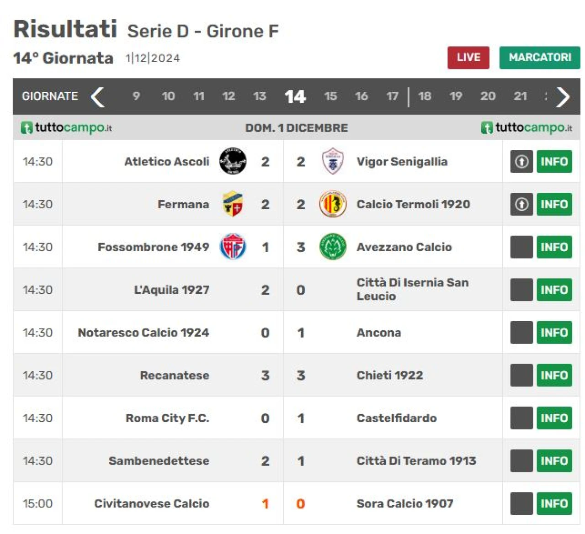View MARCATORI top scorers
Screen dimensions: 585x534
(x=540, y=58)
